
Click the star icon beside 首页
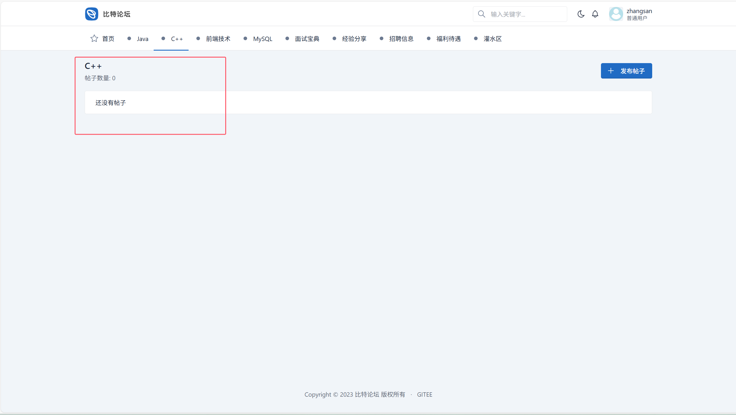click(x=94, y=38)
